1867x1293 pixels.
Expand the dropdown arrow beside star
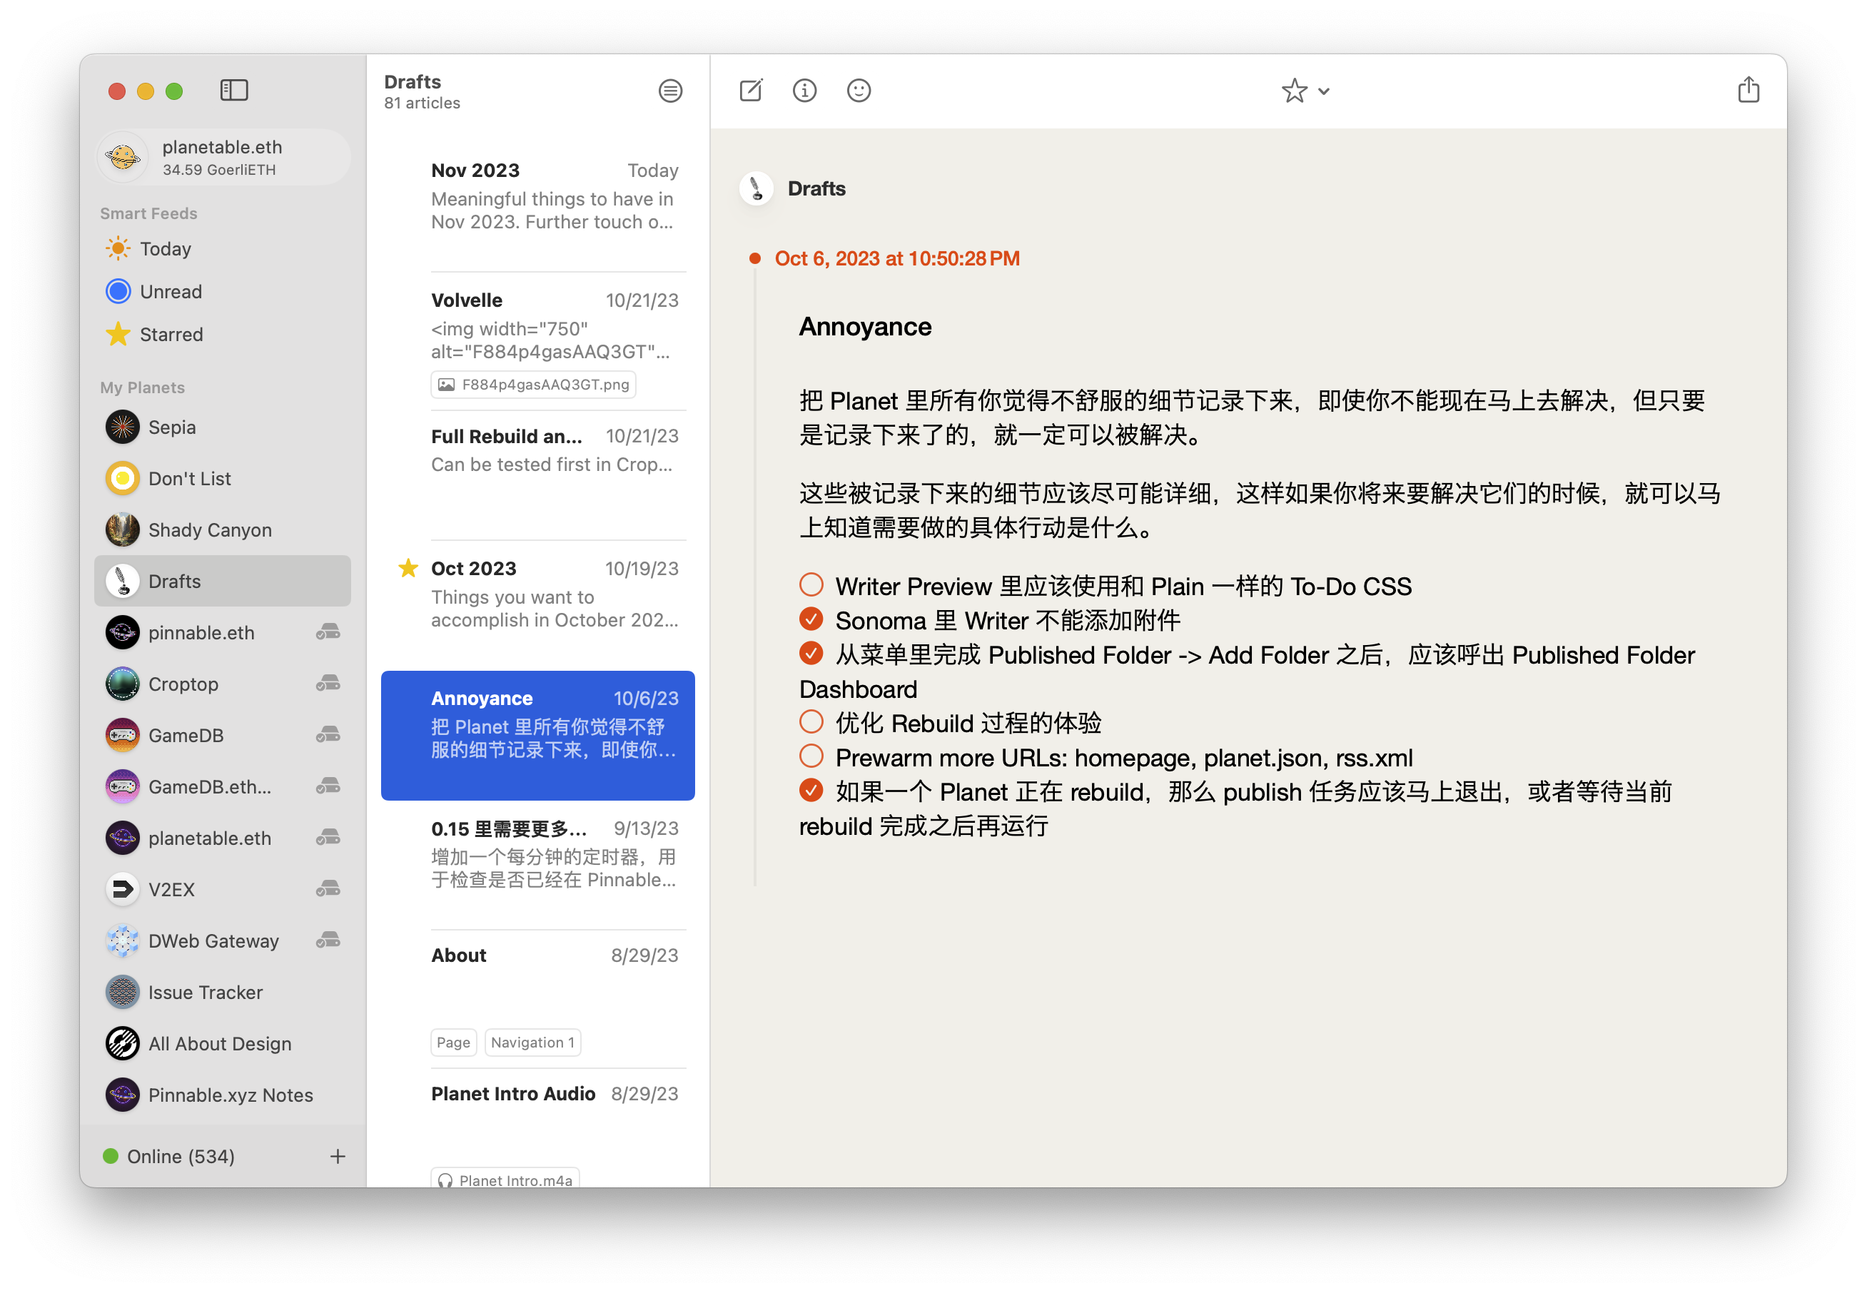pyautogui.click(x=1324, y=91)
